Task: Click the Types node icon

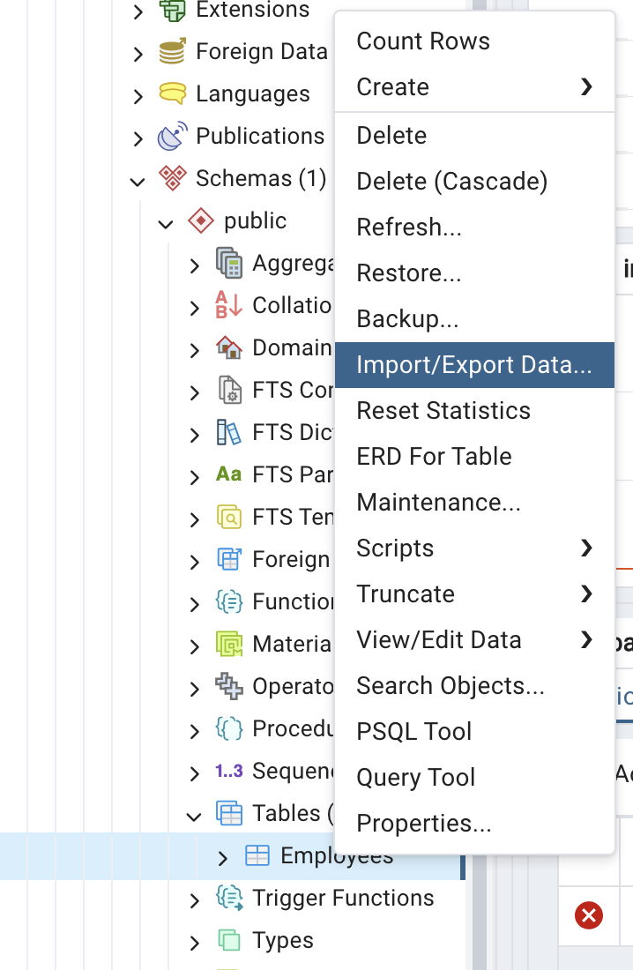Action: tap(227, 940)
